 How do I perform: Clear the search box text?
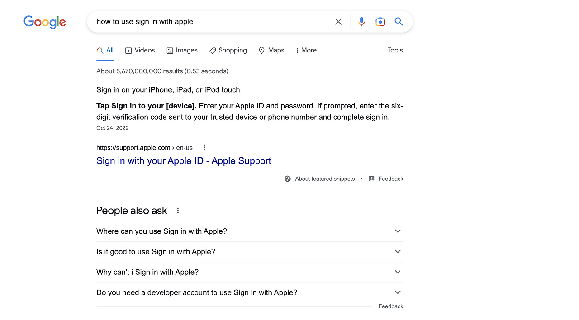point(338,22)
